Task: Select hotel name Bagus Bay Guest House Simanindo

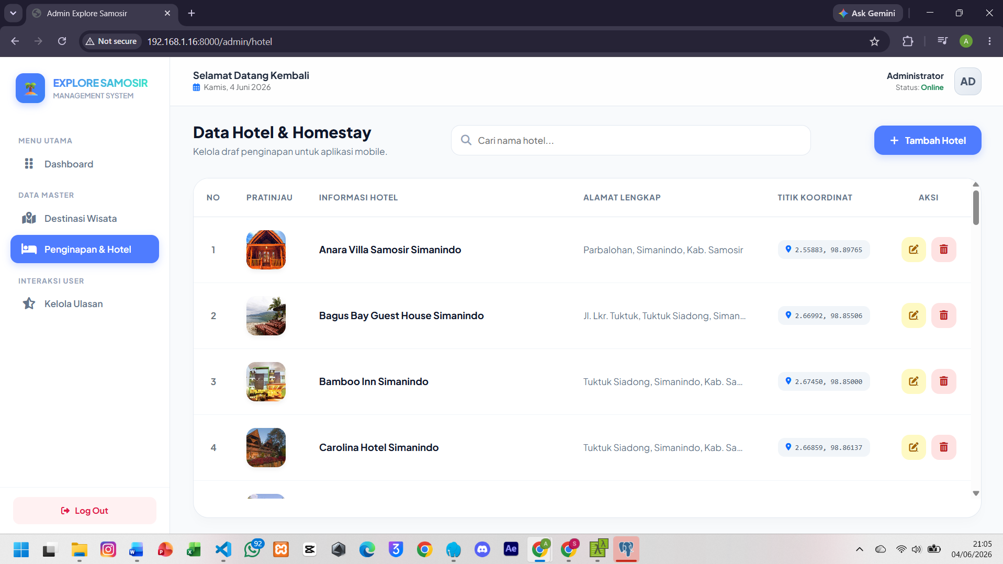Action: (x=401, y=315)
